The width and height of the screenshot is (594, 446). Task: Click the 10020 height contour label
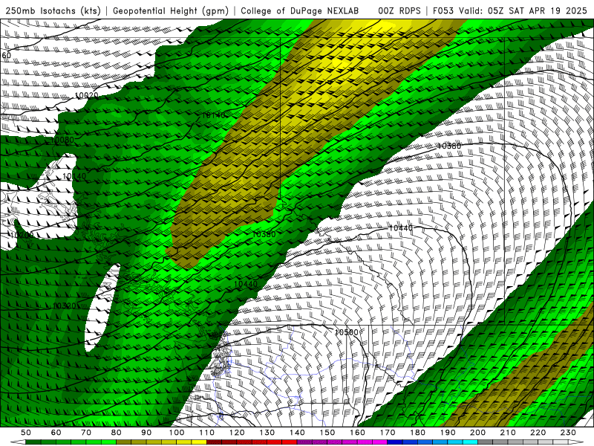(86, 95)
